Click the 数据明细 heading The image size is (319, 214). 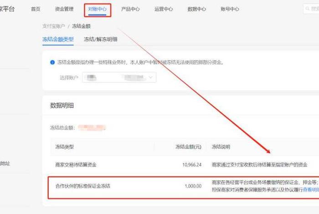[x=62, y=106]
